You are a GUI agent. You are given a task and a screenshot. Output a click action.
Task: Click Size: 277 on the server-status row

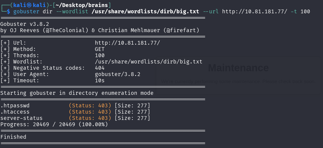132,118
